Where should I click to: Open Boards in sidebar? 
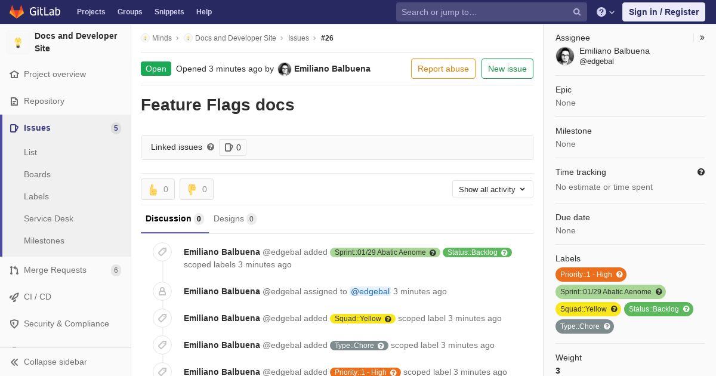(37, 174)
